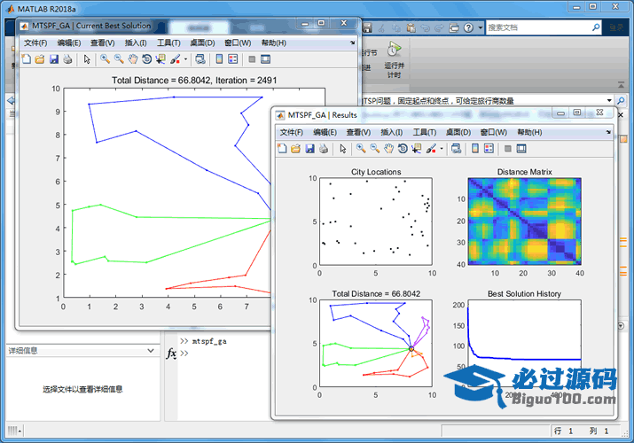Click the rotate 3D tool in the Current Best Solution toolbar
This screenshot has height=443, width=634.
pyautogui.click(x=146, y=59)
